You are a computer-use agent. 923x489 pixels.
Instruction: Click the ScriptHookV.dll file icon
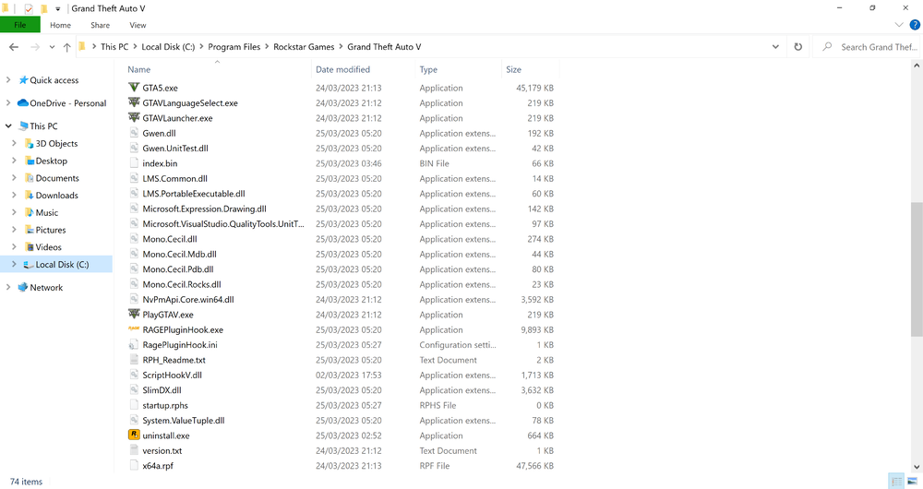click(x=134, y=375)
